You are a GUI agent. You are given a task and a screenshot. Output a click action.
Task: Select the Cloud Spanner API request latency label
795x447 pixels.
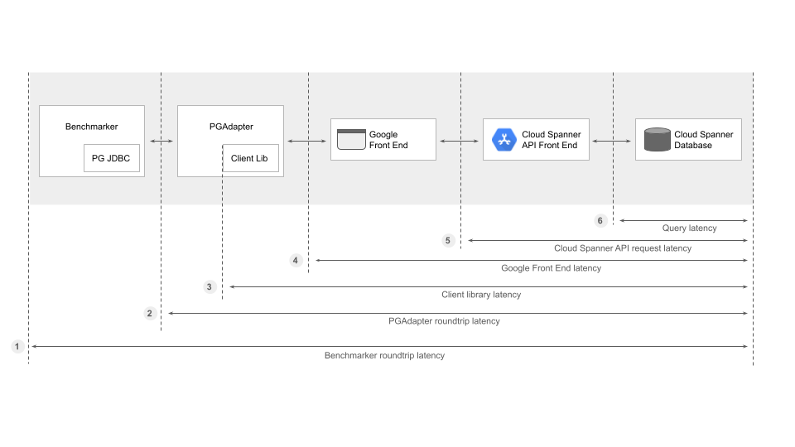[x=623, y=248]
